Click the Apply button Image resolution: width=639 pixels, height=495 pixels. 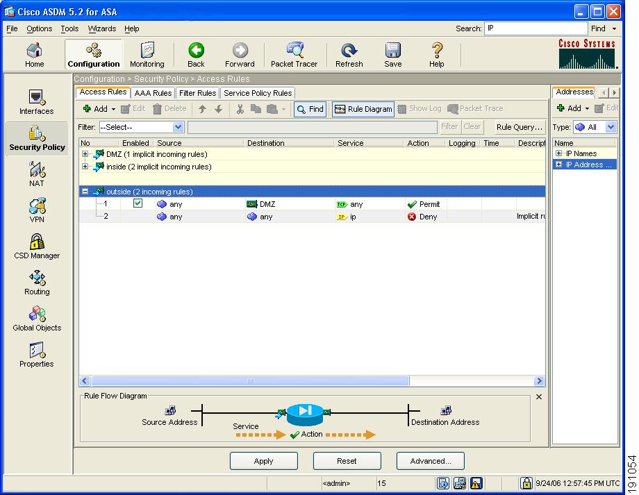[264, 461]
